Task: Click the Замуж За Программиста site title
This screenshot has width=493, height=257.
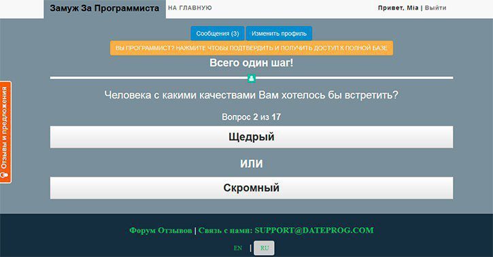Action: pyautogui.click(x=105, y=8)
